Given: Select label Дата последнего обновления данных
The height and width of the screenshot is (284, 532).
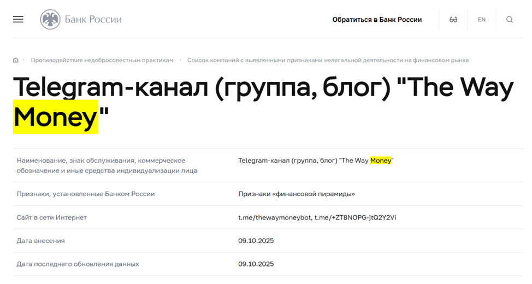Looking at the screenshot, I should (x=78, y=264).
